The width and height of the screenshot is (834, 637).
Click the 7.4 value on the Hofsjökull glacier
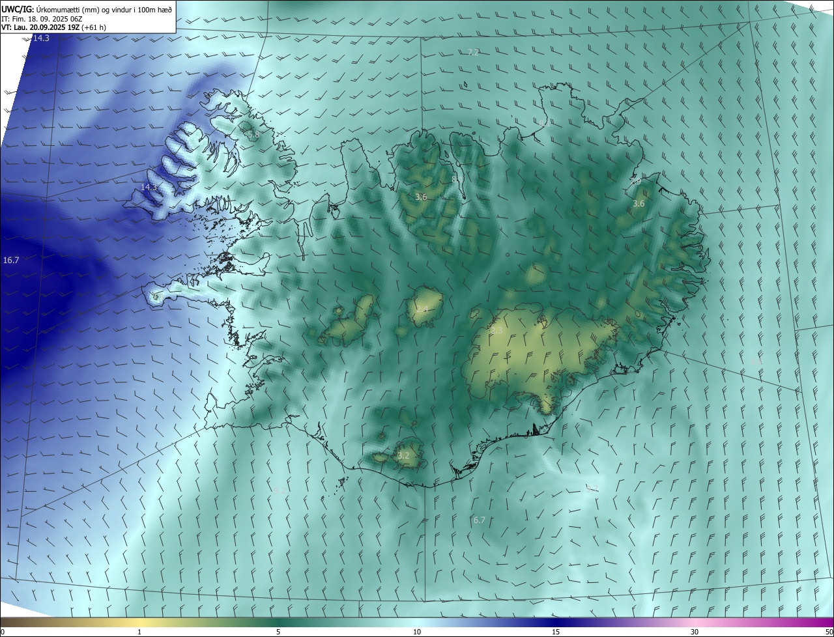tap(422, 309)
